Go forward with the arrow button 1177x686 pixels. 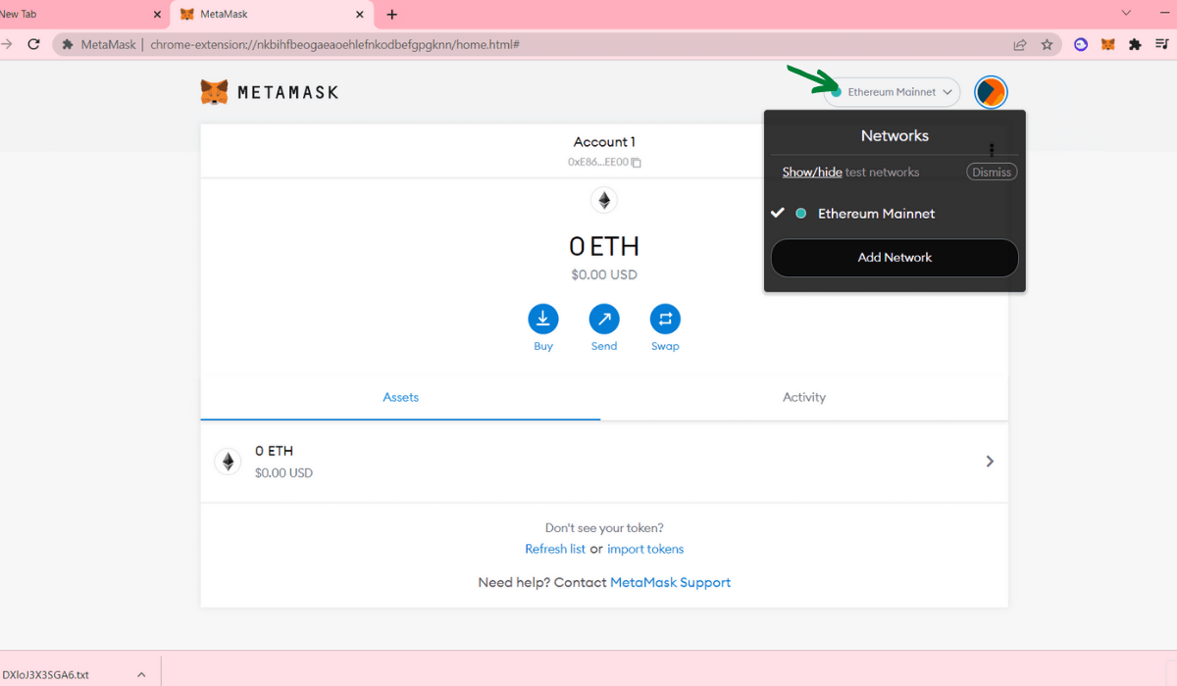click(6, 44)
